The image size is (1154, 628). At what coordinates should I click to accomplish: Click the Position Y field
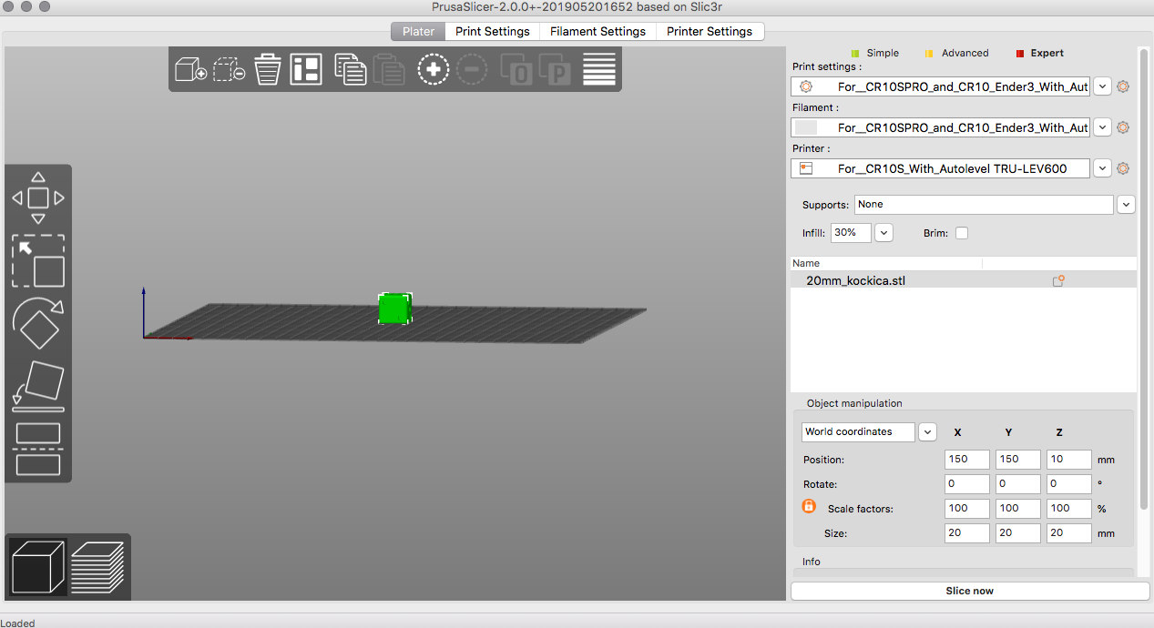(1018, 460)
